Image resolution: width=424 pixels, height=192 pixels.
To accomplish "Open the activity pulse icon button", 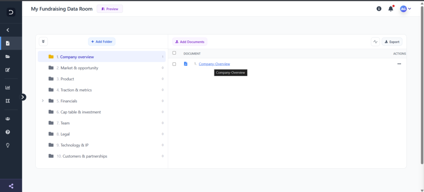I will (x=375, y=42).
